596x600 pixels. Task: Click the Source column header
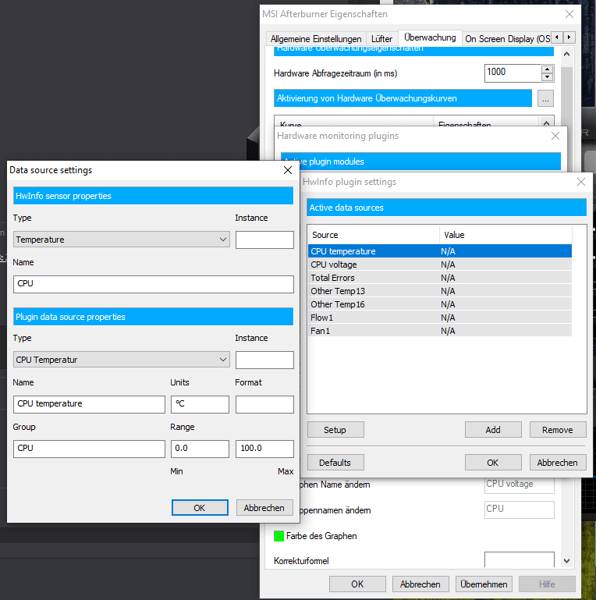coord(374,235)
